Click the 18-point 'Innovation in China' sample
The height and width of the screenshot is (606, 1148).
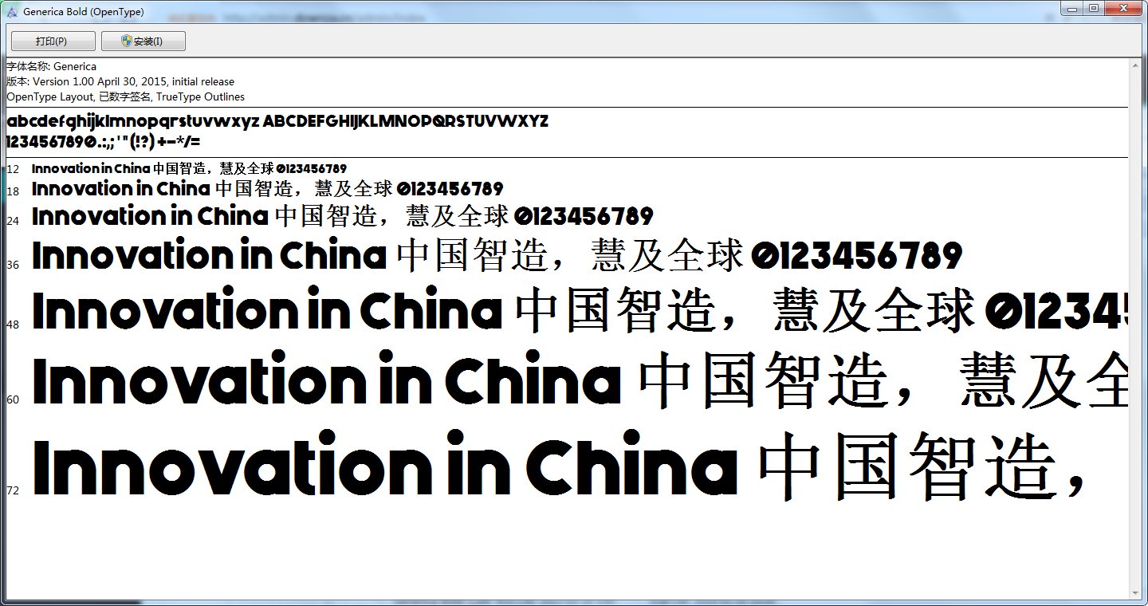(x=268, y=189)
